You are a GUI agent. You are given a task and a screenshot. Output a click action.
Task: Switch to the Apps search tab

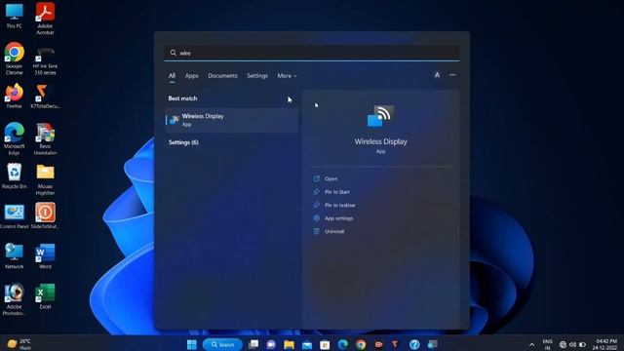tap(191, 76)
